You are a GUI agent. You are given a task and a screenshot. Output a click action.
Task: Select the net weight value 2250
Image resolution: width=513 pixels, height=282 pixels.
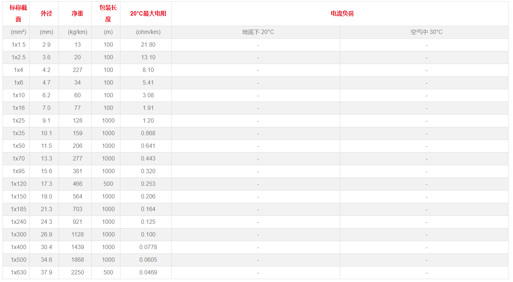(77, 272)
